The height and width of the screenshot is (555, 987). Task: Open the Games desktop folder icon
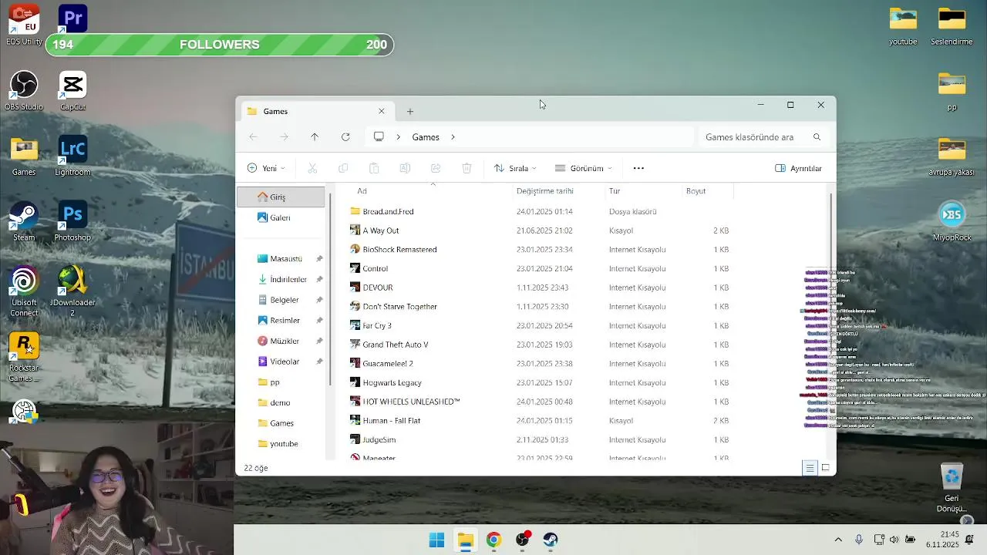(24, 156)
